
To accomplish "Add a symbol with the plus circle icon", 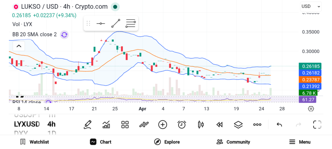I will click(x=162, y=124).
